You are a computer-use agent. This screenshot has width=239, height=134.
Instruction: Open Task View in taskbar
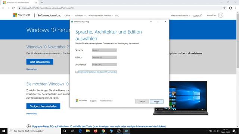(x=72, y=131)
